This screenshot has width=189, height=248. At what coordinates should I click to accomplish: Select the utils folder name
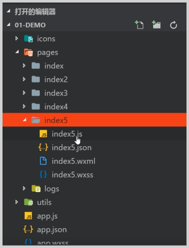44,202
